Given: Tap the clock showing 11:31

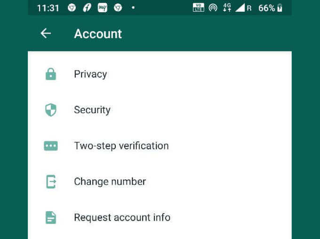Looking at the screenshot, I should [x=48, y=8].
